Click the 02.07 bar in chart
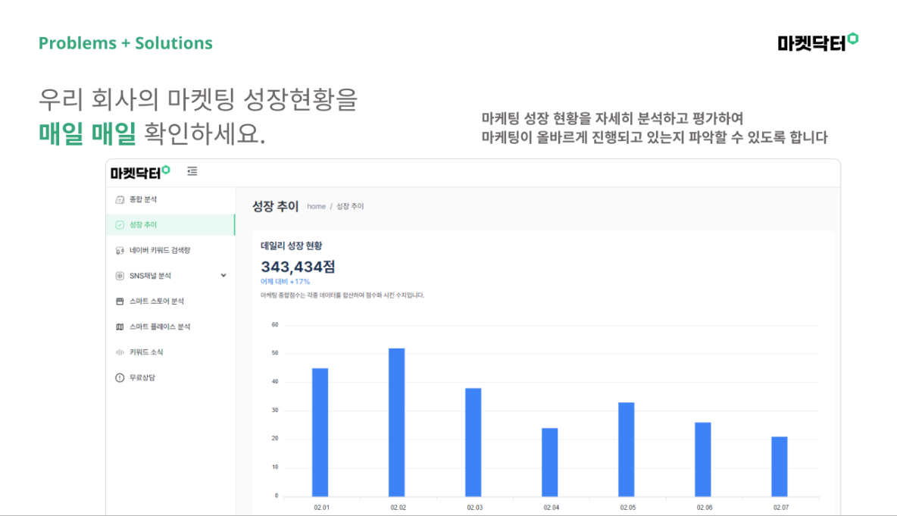 click(779, 467)
